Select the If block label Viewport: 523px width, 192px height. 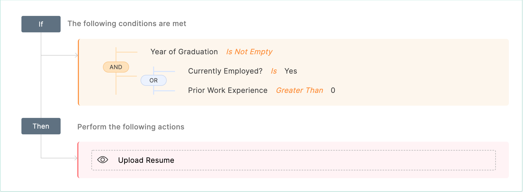(41, 24)
